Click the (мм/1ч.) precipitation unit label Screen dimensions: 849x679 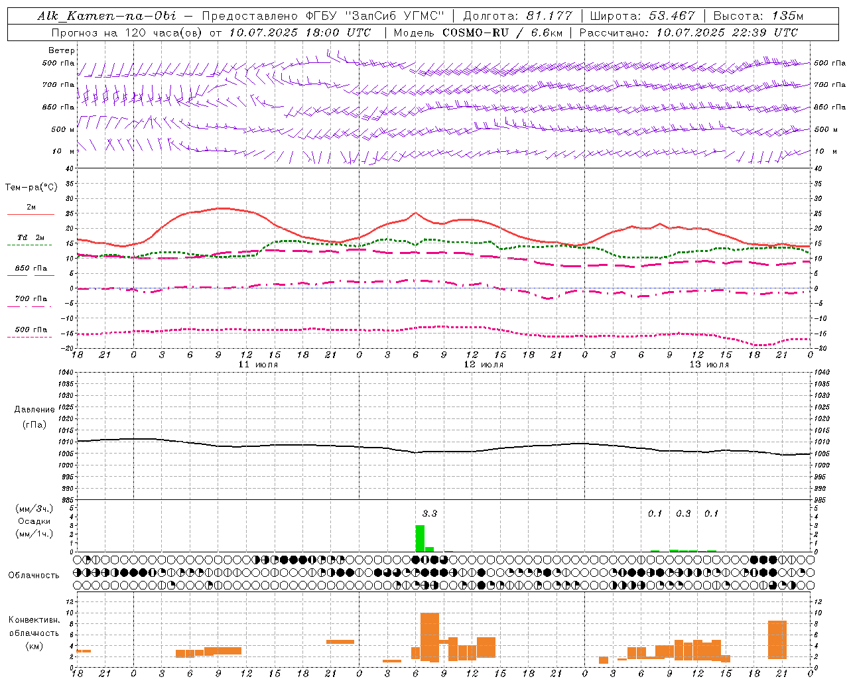(x=34, y=533)
